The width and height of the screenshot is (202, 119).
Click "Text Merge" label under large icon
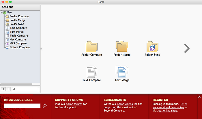[x=122, y=80]
